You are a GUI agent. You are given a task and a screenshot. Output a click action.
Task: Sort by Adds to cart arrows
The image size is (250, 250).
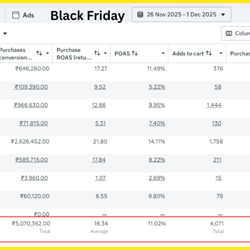click(209, 53)
